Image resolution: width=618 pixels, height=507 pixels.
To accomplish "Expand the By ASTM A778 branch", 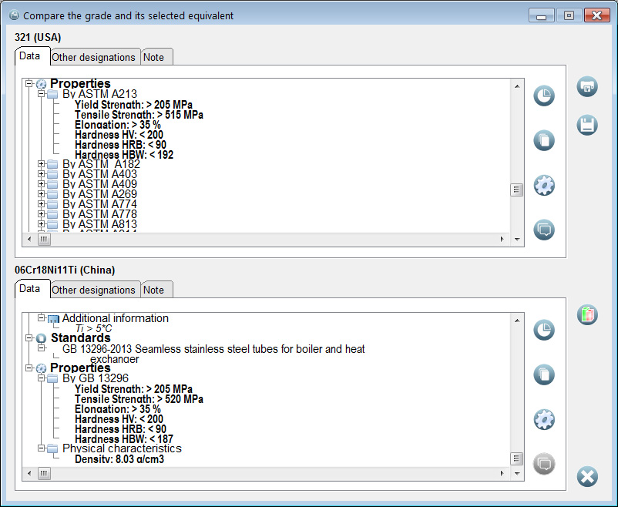I will click(x=41, y=213).
